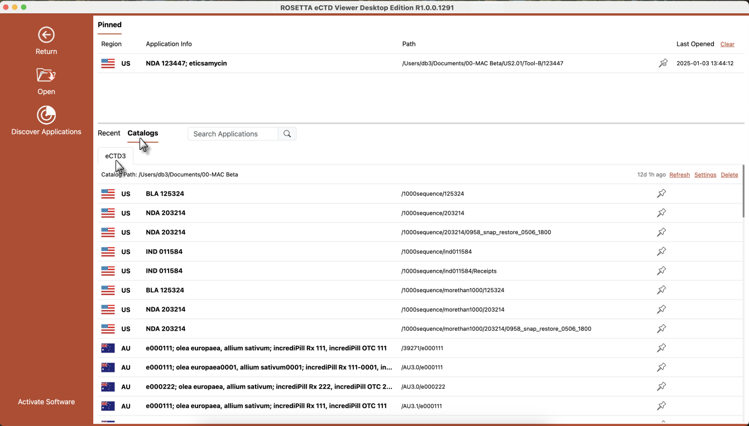Click the Discover Applications icon

coord(46,115)
